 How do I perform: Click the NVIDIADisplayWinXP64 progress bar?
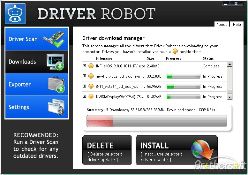[x=184, y=97]
